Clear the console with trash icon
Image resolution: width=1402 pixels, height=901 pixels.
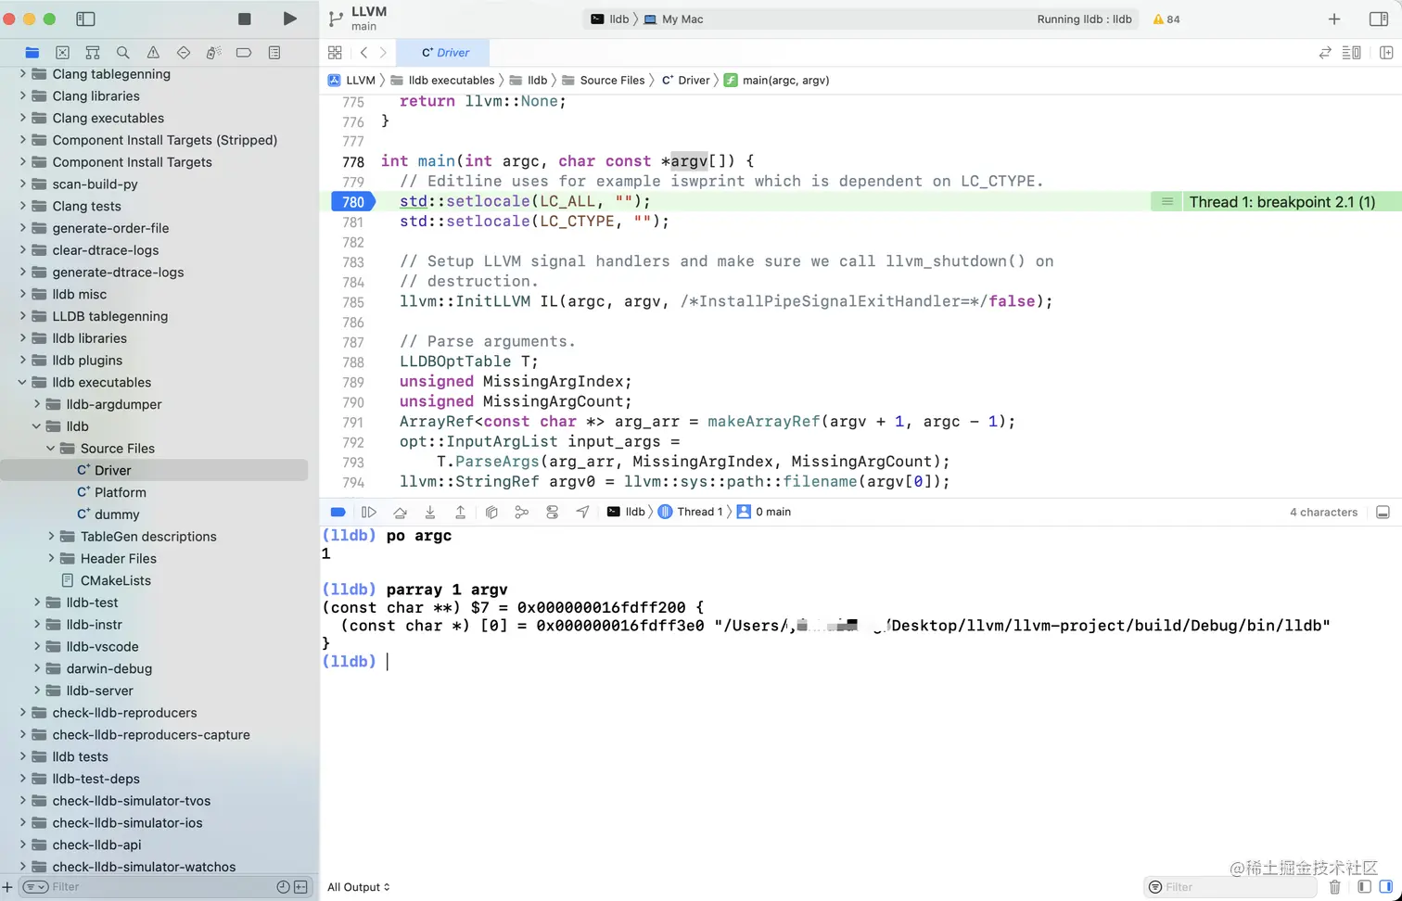tap(1334, 887)
